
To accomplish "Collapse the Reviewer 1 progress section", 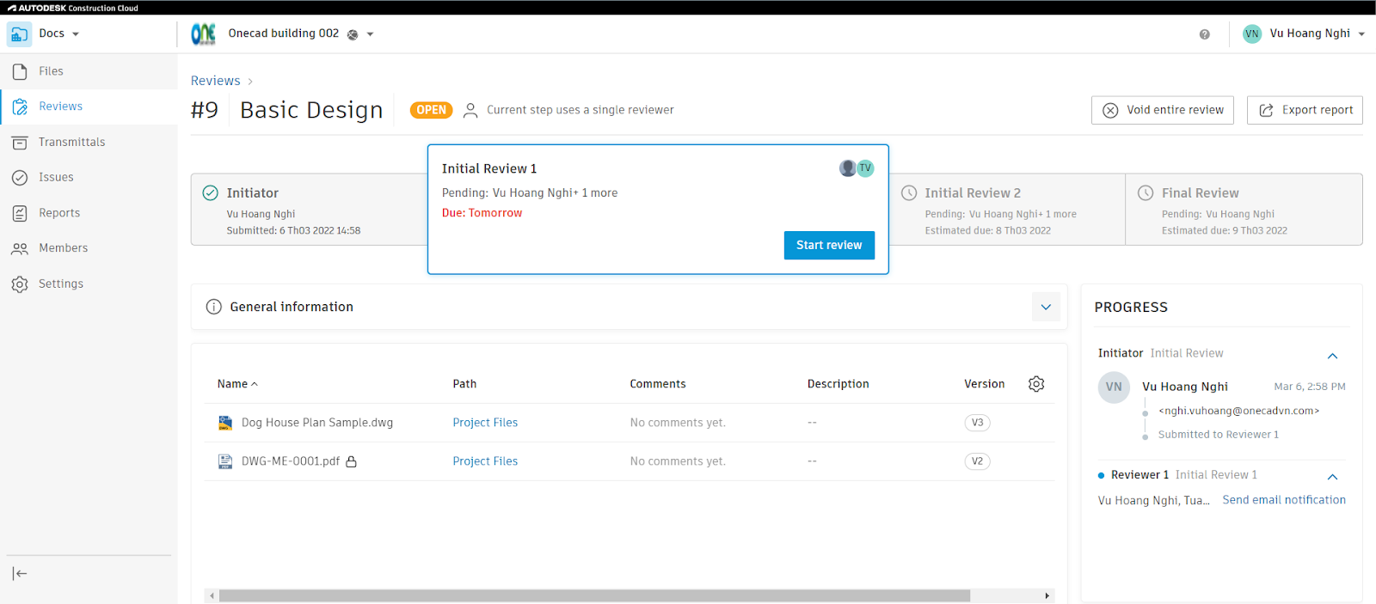I will pyautogui.click(x=1332, y=477).
